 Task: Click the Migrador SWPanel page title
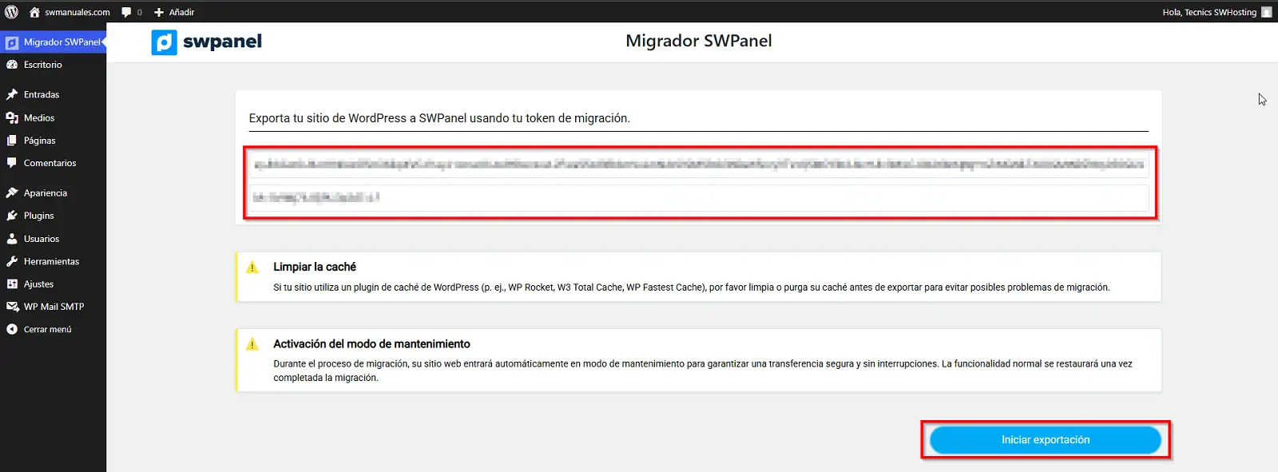tap(699, 41)
